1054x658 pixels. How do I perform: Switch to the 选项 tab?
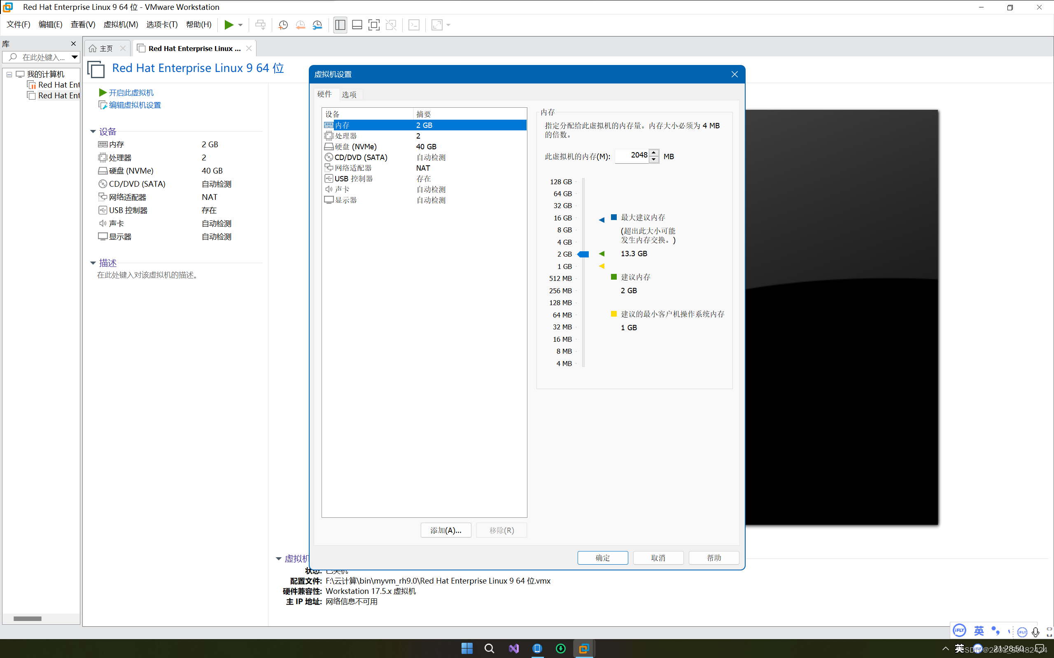pos(349,95)
